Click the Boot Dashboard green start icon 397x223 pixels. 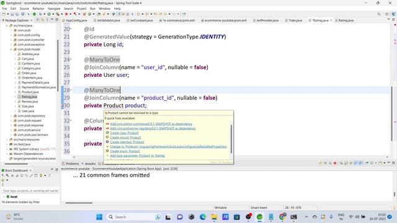pyautogui.click(x=3, y=175)
